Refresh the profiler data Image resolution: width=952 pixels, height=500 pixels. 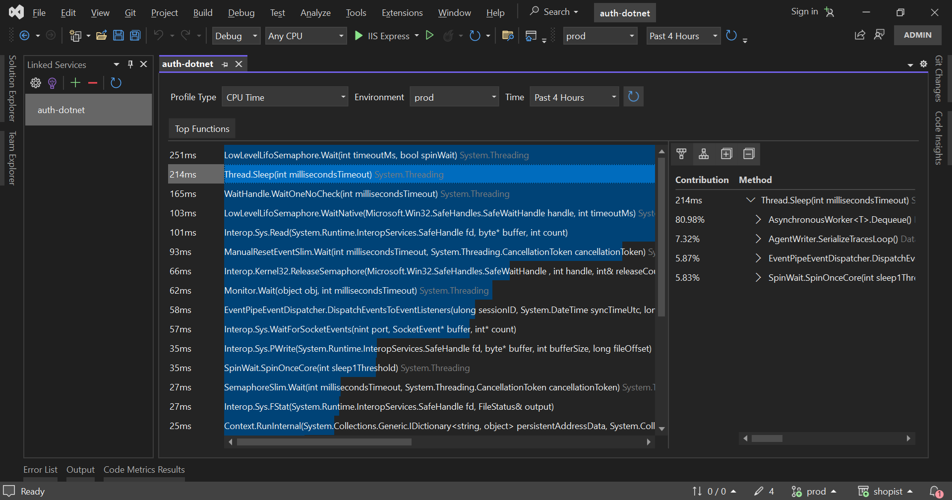[x=633, y=96]
